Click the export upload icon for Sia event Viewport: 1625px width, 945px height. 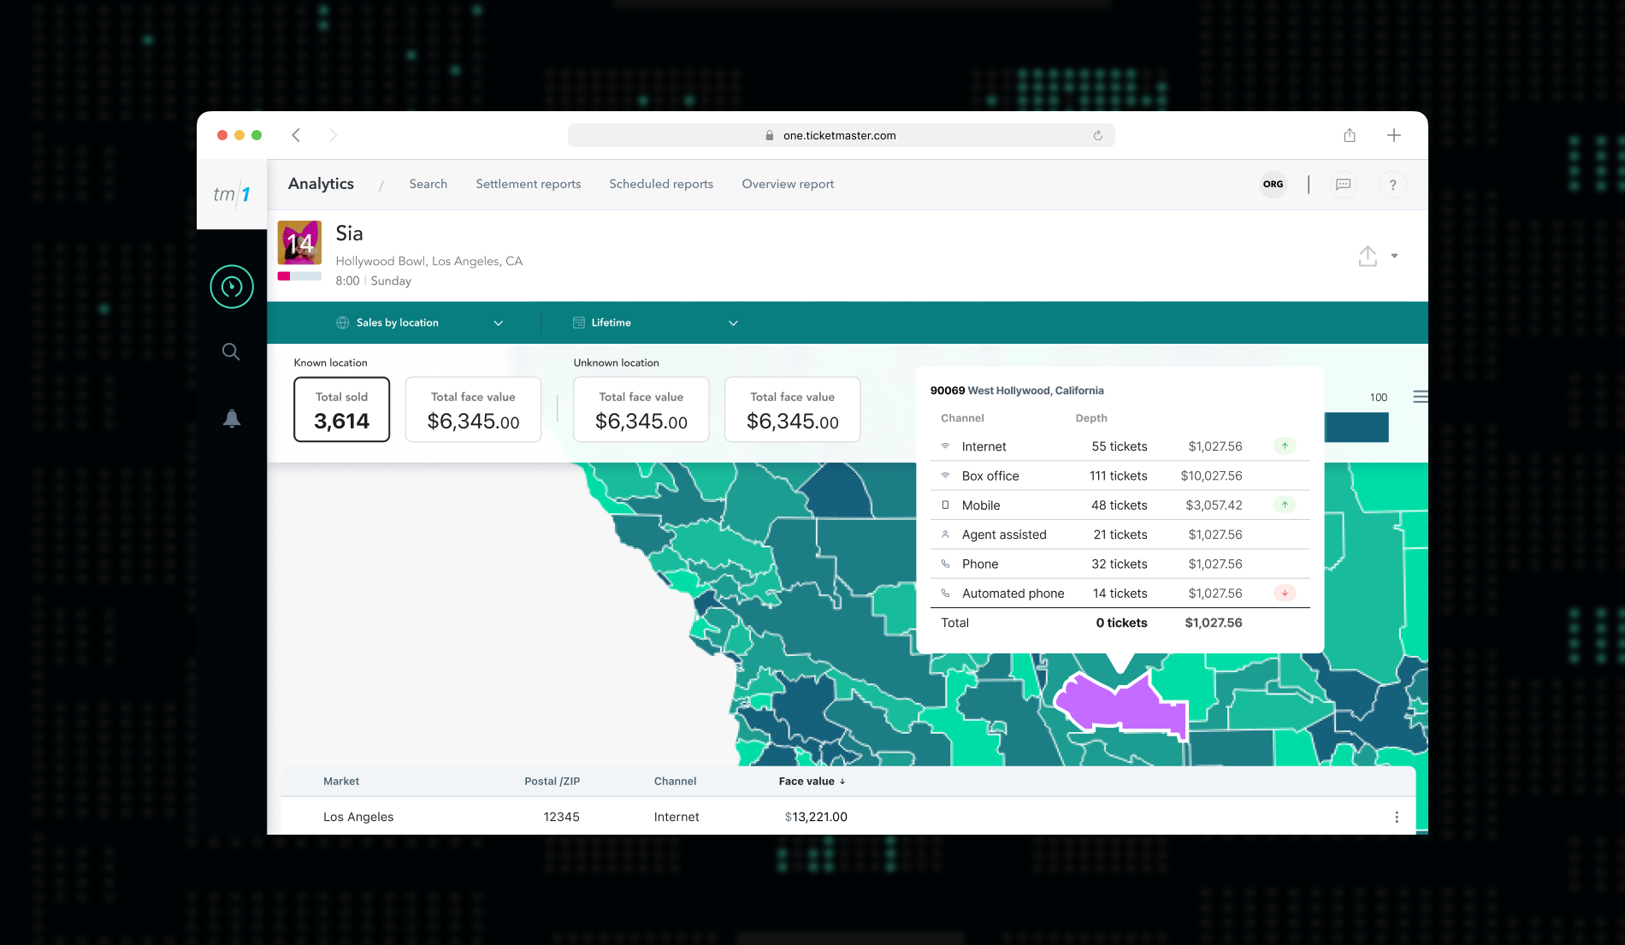tap(1368, 256)
